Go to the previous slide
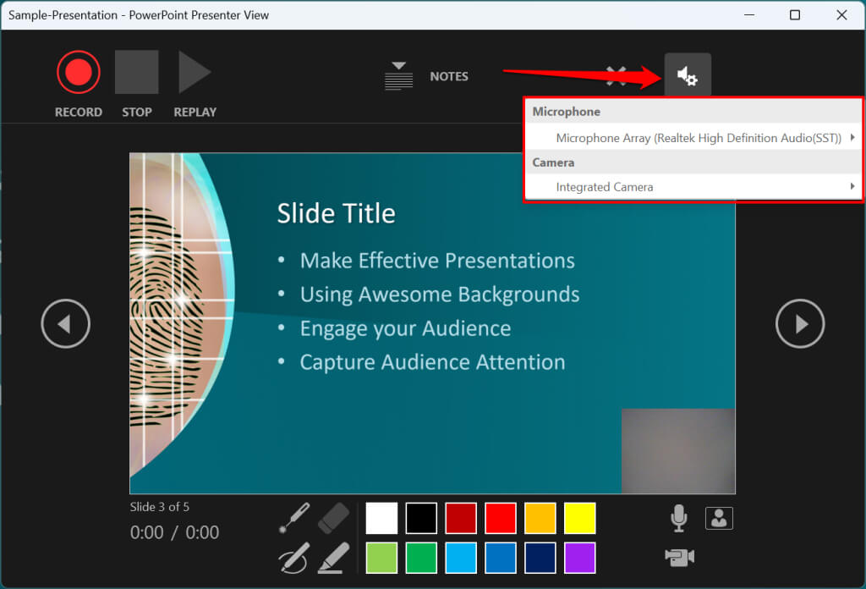Image resolution: width=866 pixels, height=589 pixels. click(x=66, y=323)
